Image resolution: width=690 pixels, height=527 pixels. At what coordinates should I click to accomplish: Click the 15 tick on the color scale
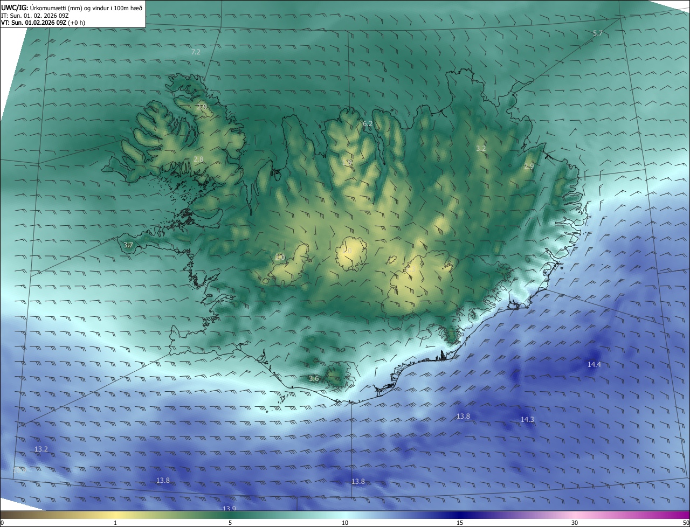pos(460,523)
